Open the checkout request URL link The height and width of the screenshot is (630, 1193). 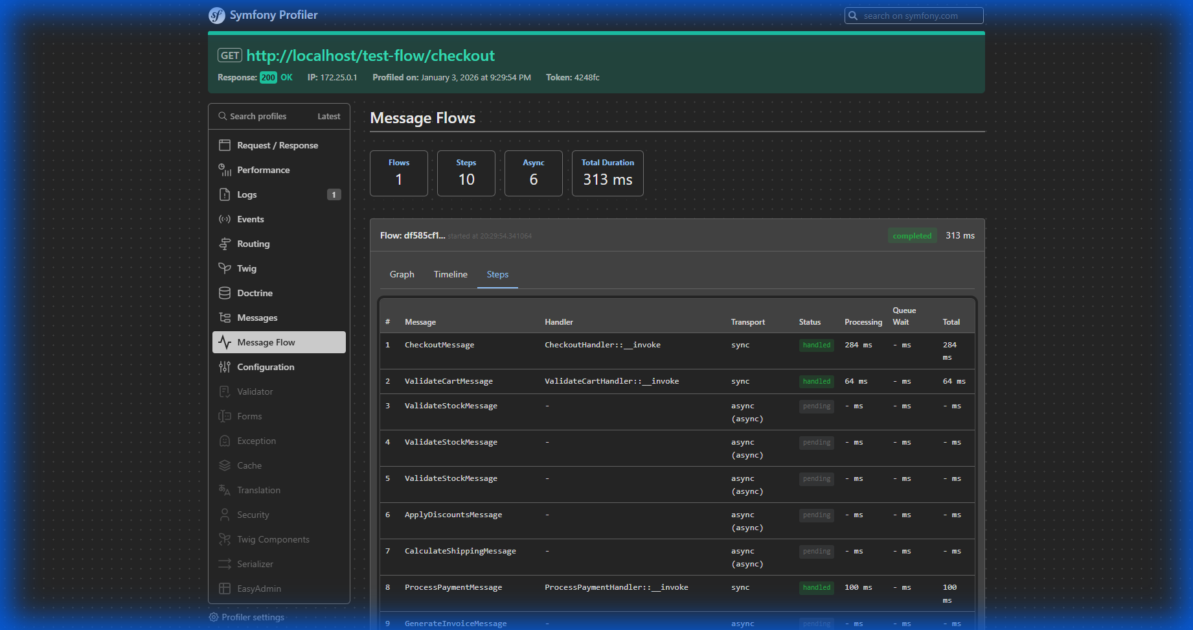point(370,56)
